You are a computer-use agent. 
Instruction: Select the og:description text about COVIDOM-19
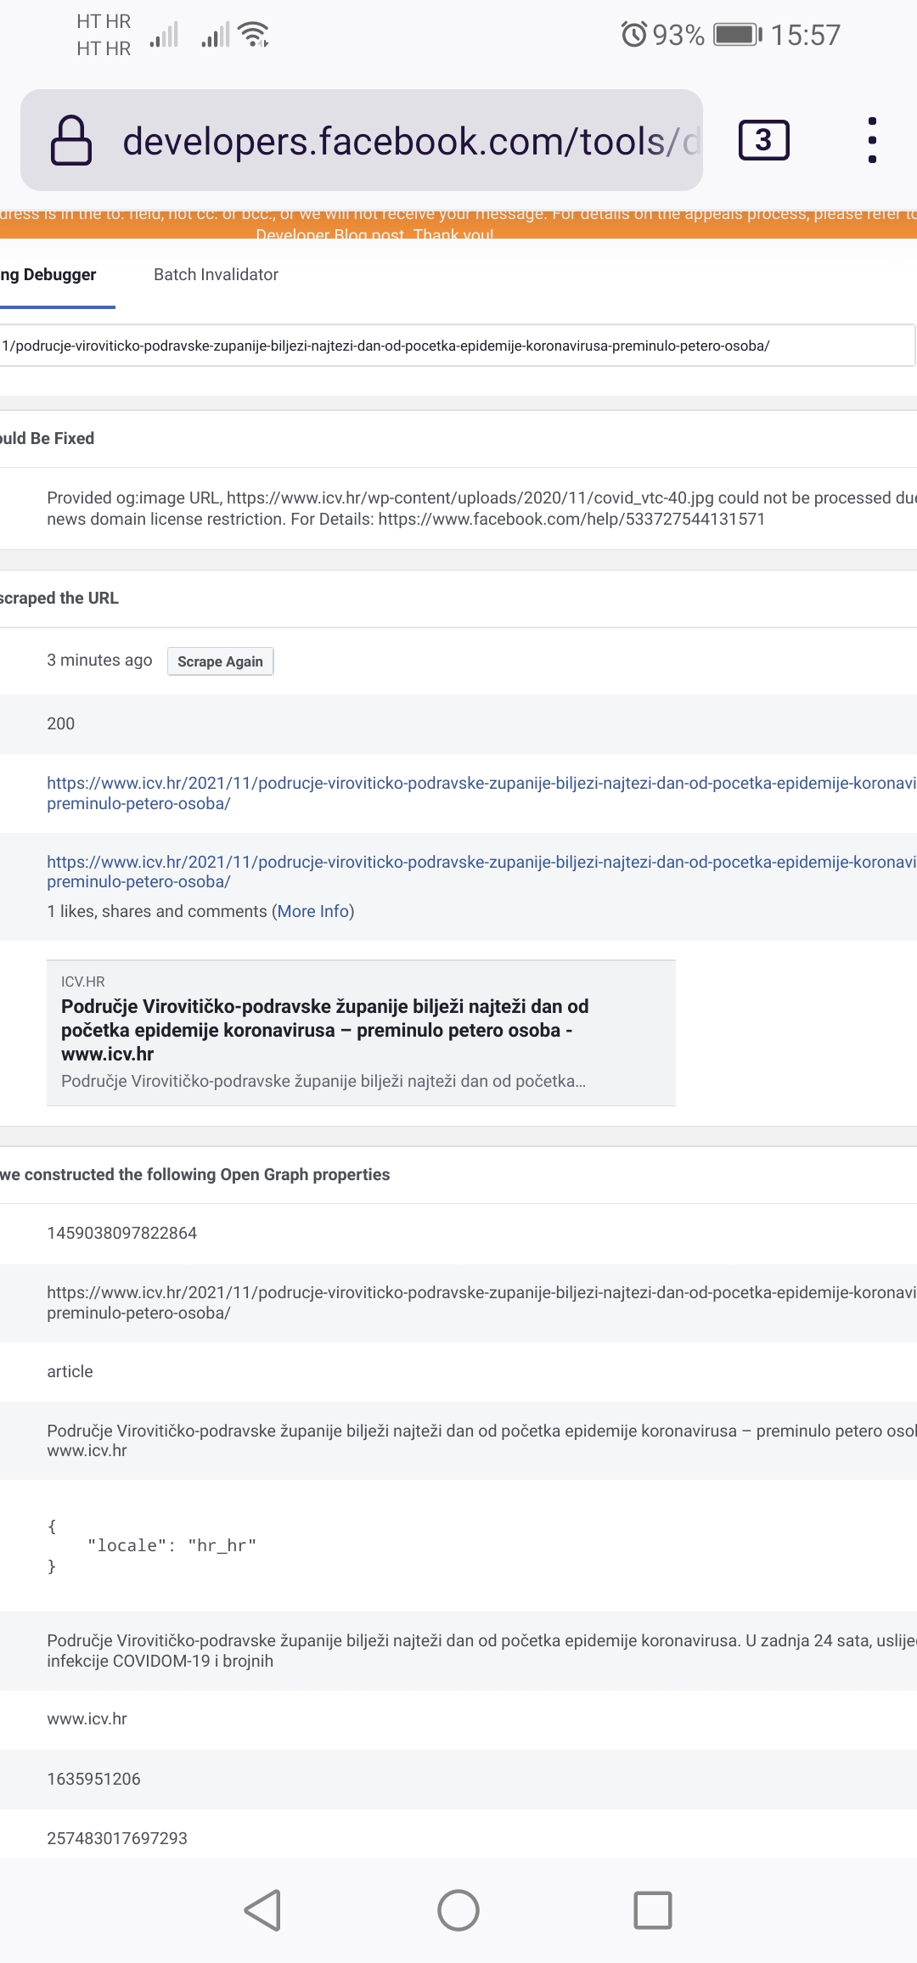click(481, 1651)
